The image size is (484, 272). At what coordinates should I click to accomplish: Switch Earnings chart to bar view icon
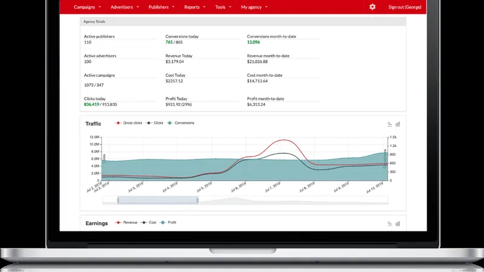click(x=397, y=224)
